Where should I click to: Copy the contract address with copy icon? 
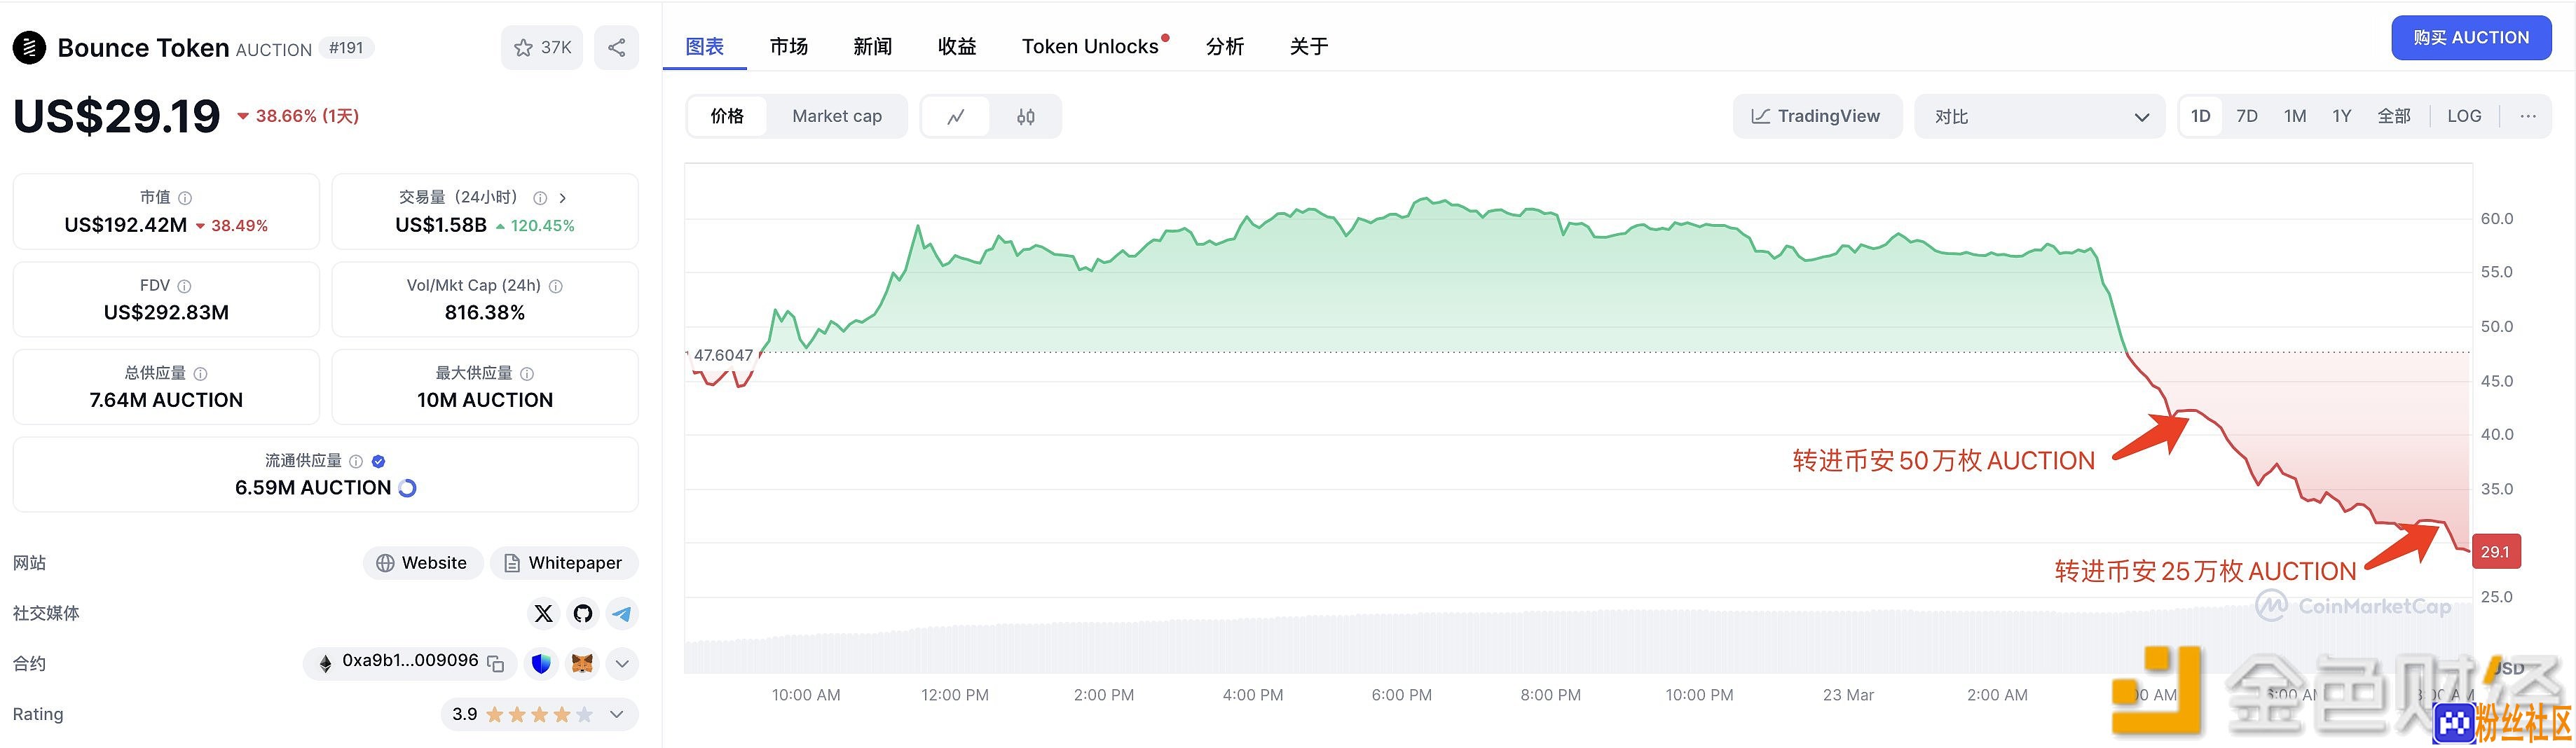(495, 663)
